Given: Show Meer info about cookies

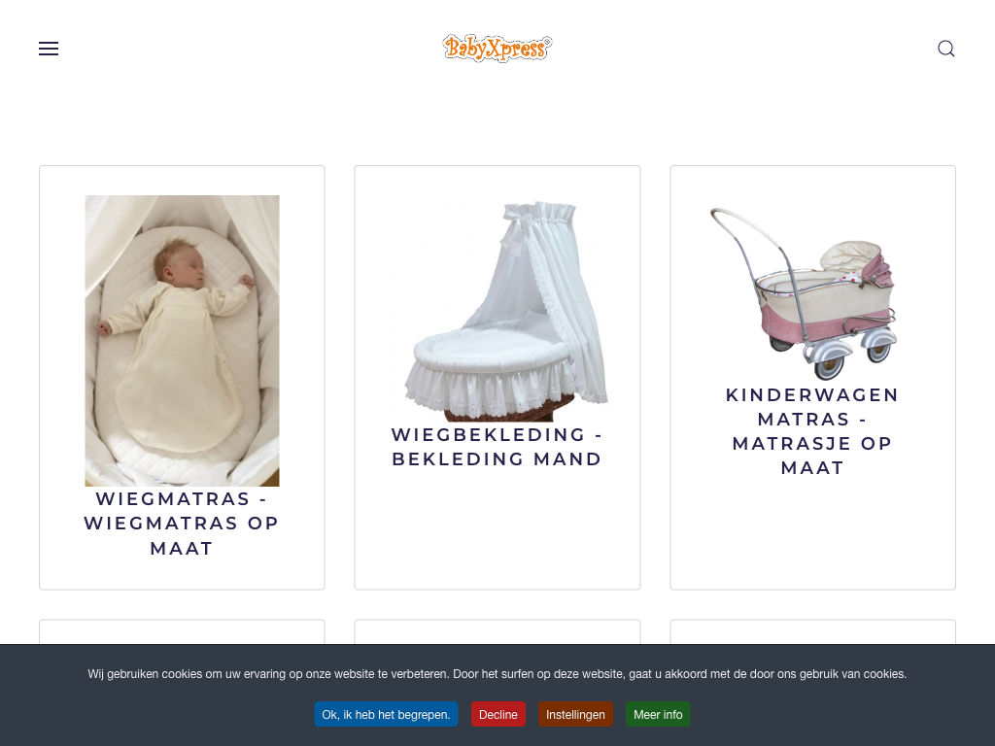Looking at the screenshot, I should (658, 714).
